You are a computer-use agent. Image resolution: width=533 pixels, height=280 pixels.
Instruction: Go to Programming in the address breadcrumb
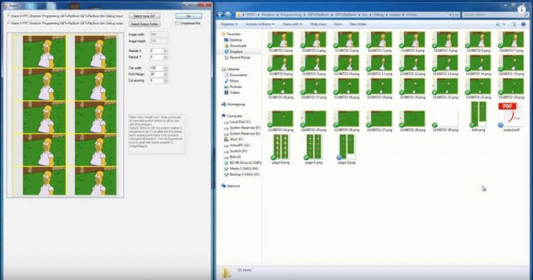point(291,15)
